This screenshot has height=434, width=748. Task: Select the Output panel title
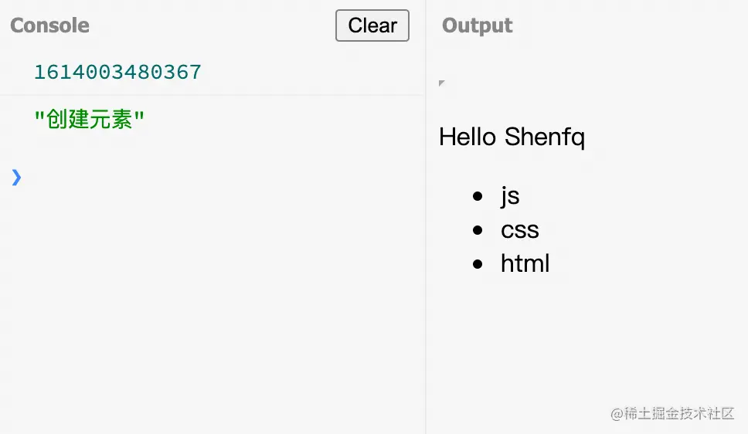[477, 25]
